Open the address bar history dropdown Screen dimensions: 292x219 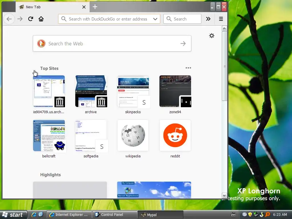point(155,19)
